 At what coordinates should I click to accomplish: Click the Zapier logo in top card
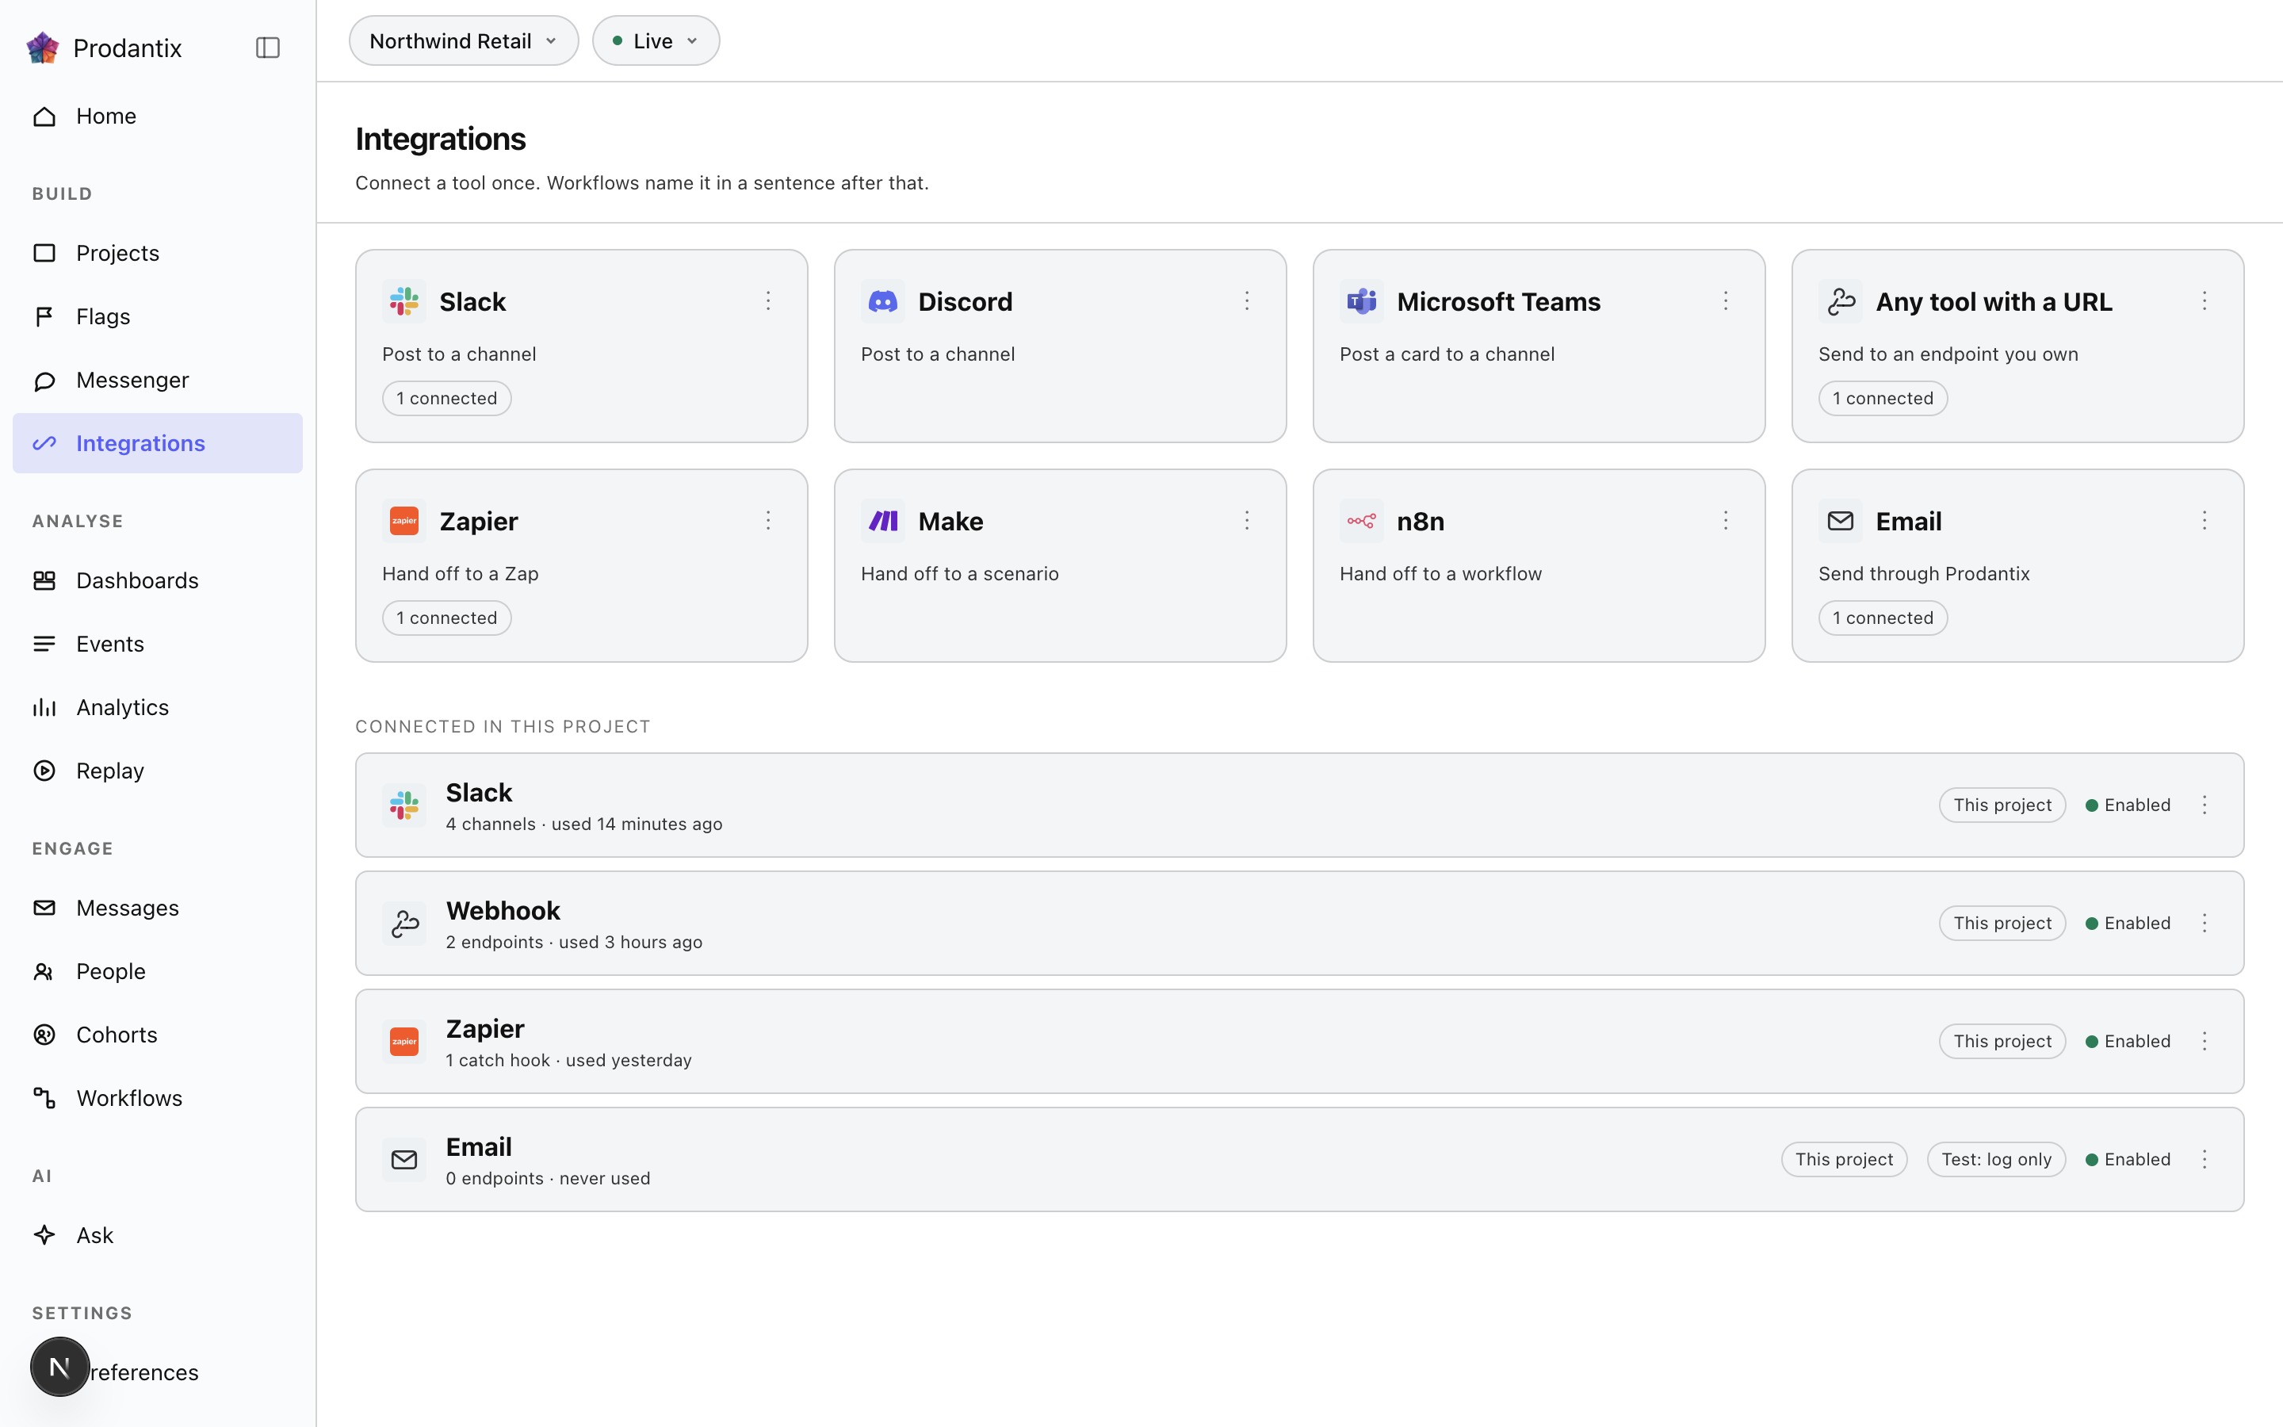click(x=403, y=521)
